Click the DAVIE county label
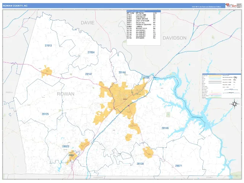This screenshot has height=183, width=244. [88, 23]
